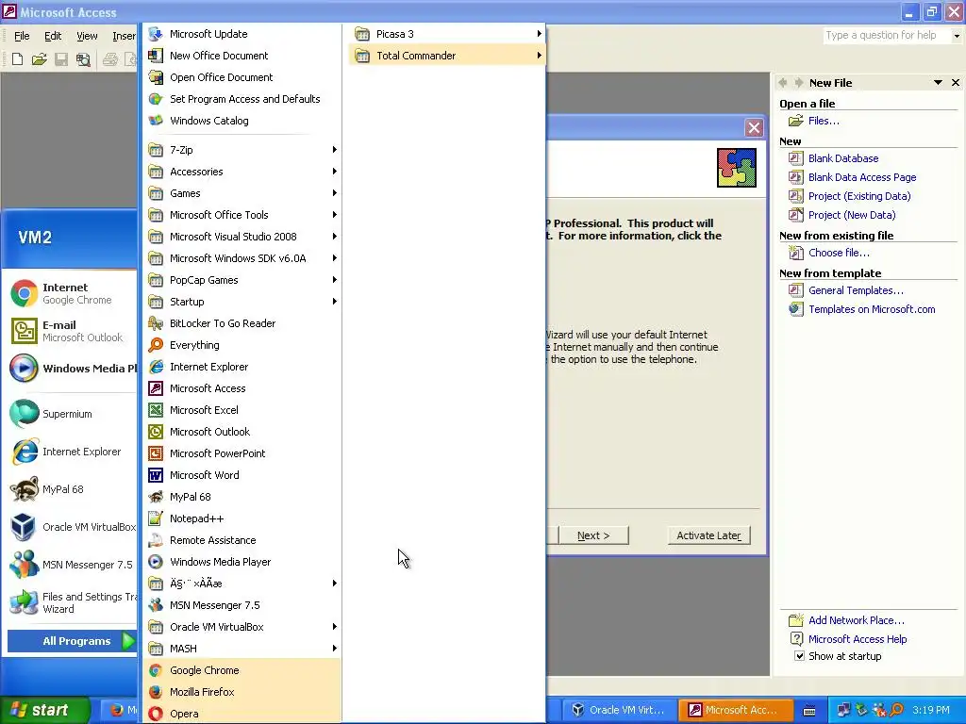Expand Microsoft Office Tools submenu
Viewport: 966px width, 724px height.
(242, 215)
